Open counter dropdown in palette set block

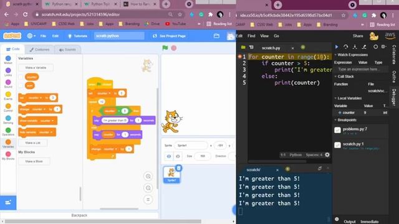[35, 98]
